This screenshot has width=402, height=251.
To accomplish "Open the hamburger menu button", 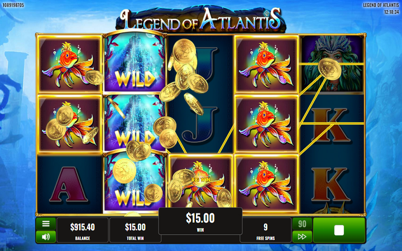I will (46, 224).
